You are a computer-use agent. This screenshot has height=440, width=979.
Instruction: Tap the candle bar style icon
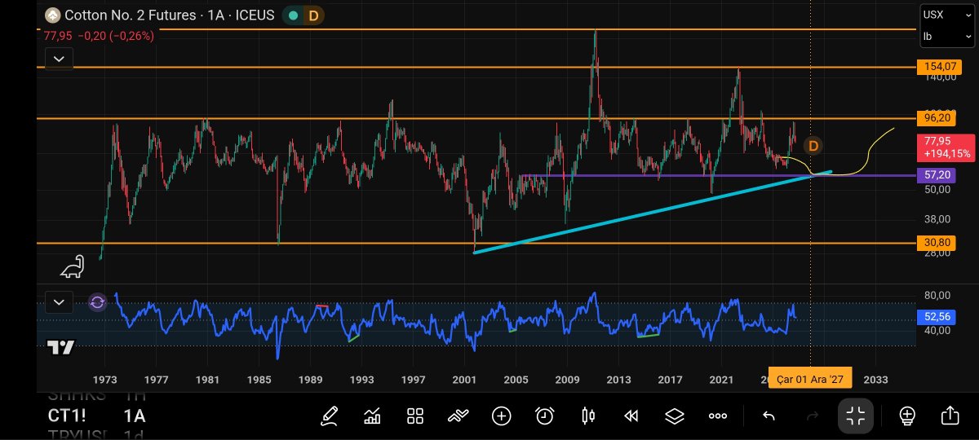[x=588, y=416]
